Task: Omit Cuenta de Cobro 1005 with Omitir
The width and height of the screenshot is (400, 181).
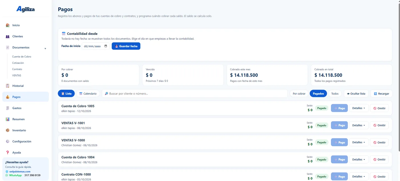Action: point(379,108)
